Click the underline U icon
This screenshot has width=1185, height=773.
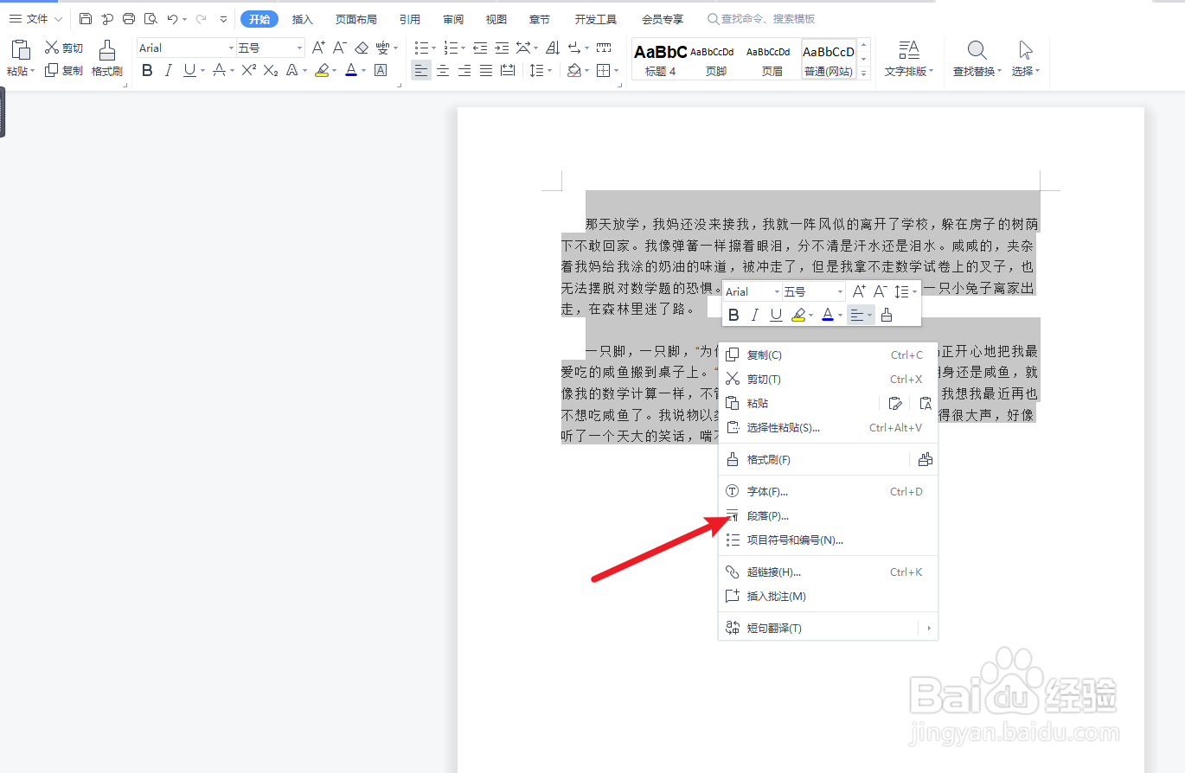click(x=189, y=70)
